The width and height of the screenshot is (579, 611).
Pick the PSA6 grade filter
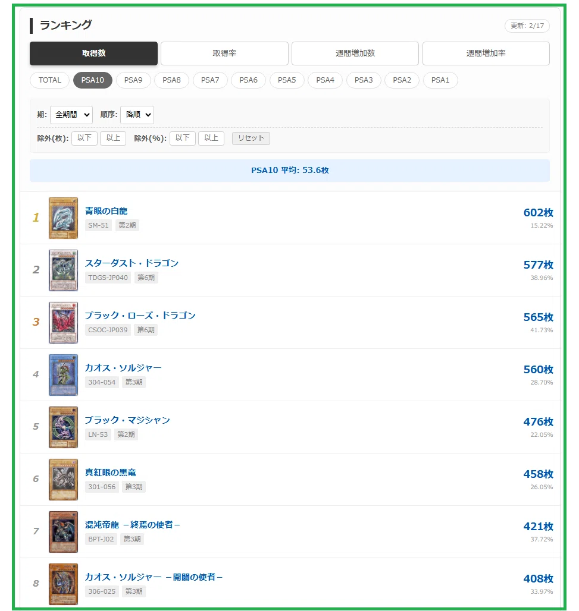click(x=248, y=80)
